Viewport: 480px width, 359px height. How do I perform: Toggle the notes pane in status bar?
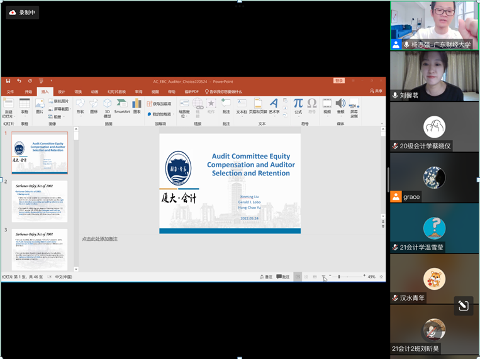tap(266, 277)
